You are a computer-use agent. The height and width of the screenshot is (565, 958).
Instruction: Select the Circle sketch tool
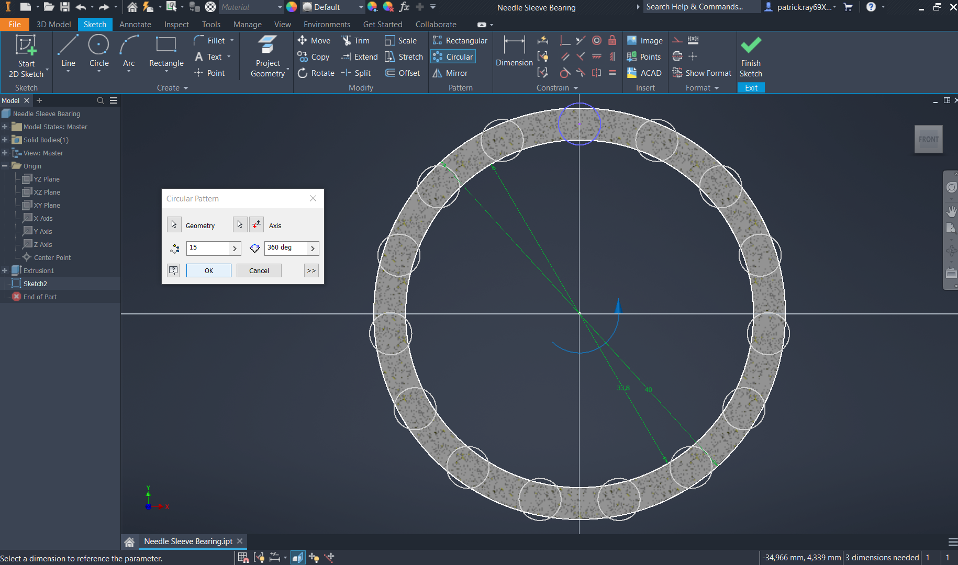pos(98,52)
